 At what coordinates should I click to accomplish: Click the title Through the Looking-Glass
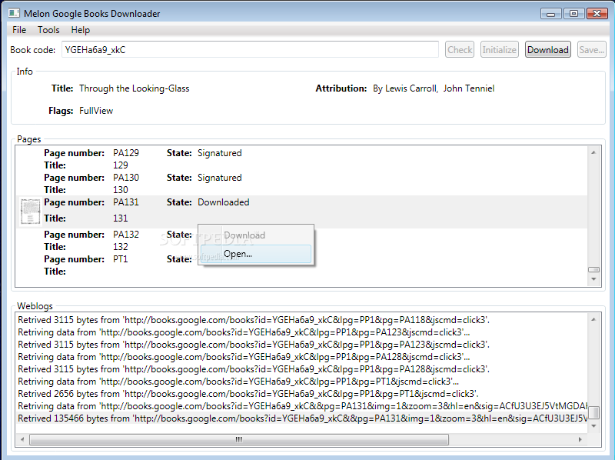coord(134,88)
